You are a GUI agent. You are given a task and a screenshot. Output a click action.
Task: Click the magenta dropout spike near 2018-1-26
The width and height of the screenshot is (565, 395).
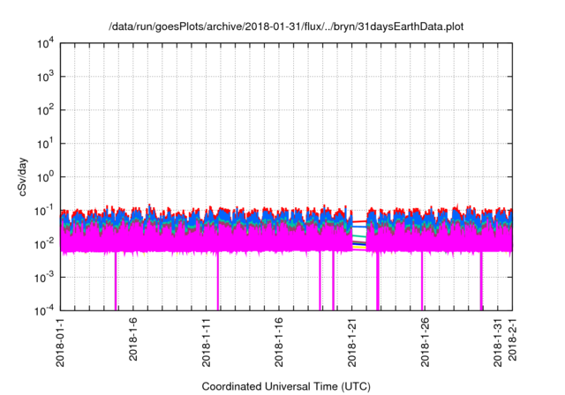[x=422, y=280]
